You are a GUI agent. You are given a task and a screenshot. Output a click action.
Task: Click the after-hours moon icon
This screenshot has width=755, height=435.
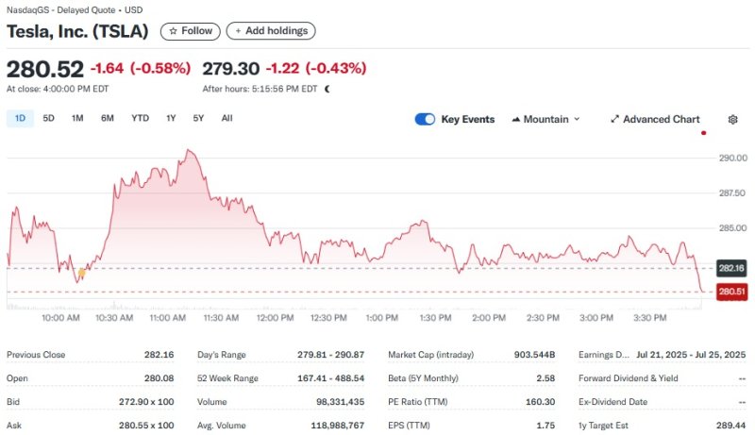click(327, 89)
